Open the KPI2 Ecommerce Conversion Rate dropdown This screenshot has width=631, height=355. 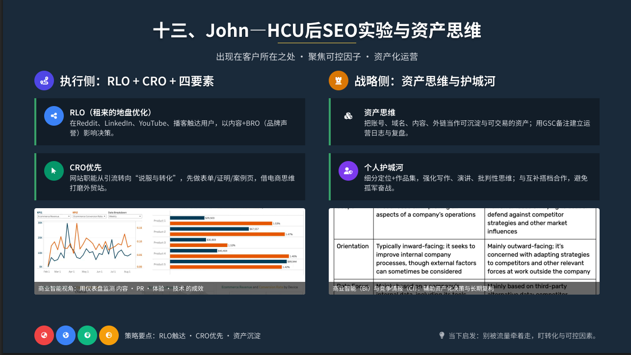pos(89,216)
